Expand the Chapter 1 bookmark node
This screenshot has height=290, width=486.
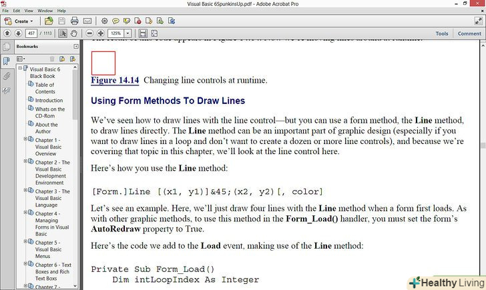pos(25,139)
